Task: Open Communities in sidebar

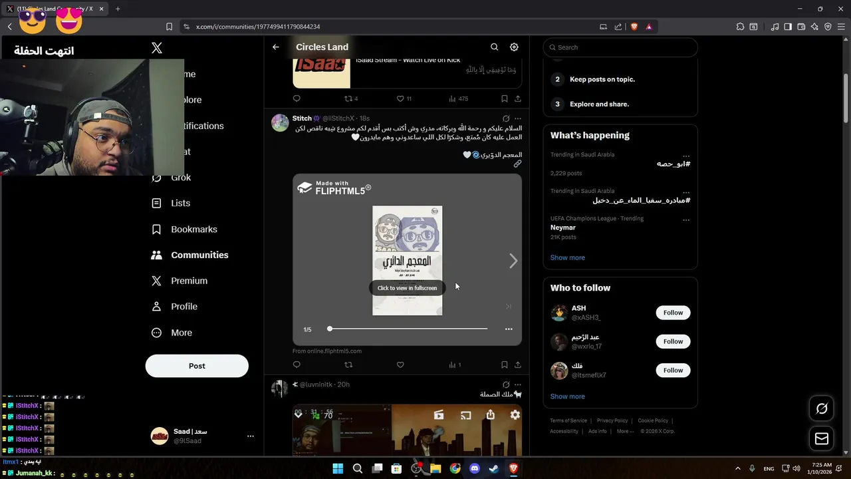Action: click(x=189, y=255)
